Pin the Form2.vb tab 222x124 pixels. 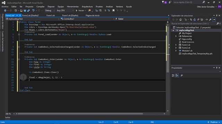[17, 15]
